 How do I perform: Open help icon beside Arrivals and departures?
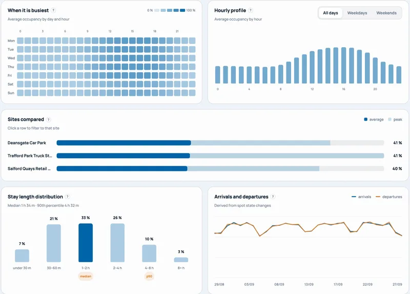273,197
